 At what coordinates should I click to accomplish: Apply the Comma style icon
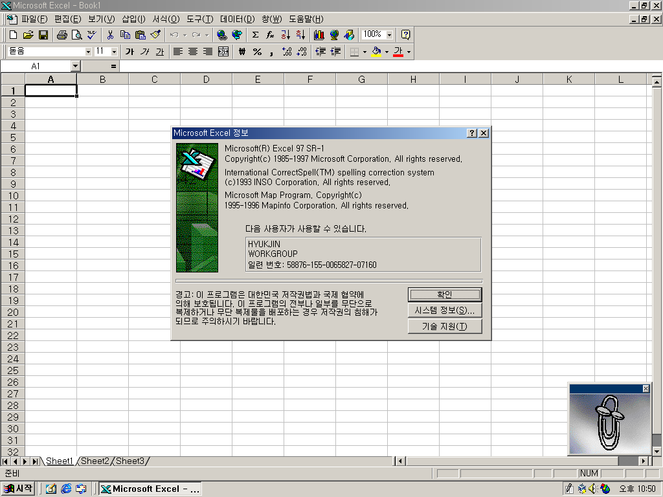click(271, 52)
